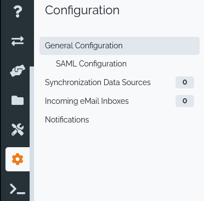Image resolution: width=204 pixels, height=201 pixels.
Task: Click the orange gear settings icon
Action: pos(18,159)
